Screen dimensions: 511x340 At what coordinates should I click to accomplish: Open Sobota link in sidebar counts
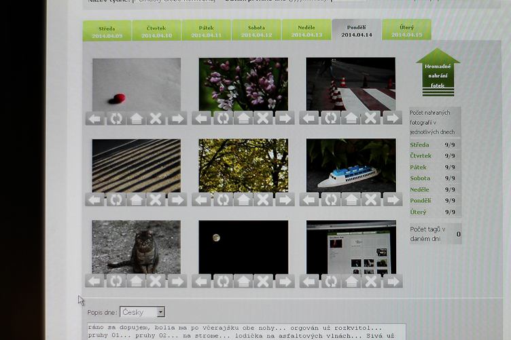[x=420, y=178]
